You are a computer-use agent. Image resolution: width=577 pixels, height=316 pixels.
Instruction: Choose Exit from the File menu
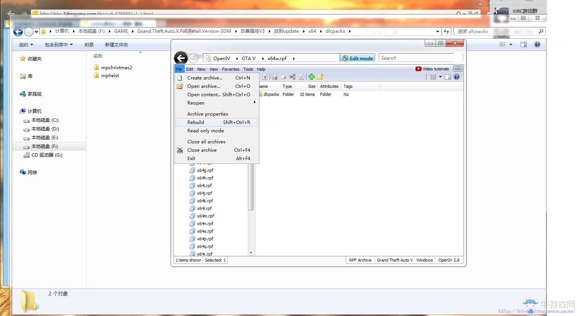tap(217, 158)
